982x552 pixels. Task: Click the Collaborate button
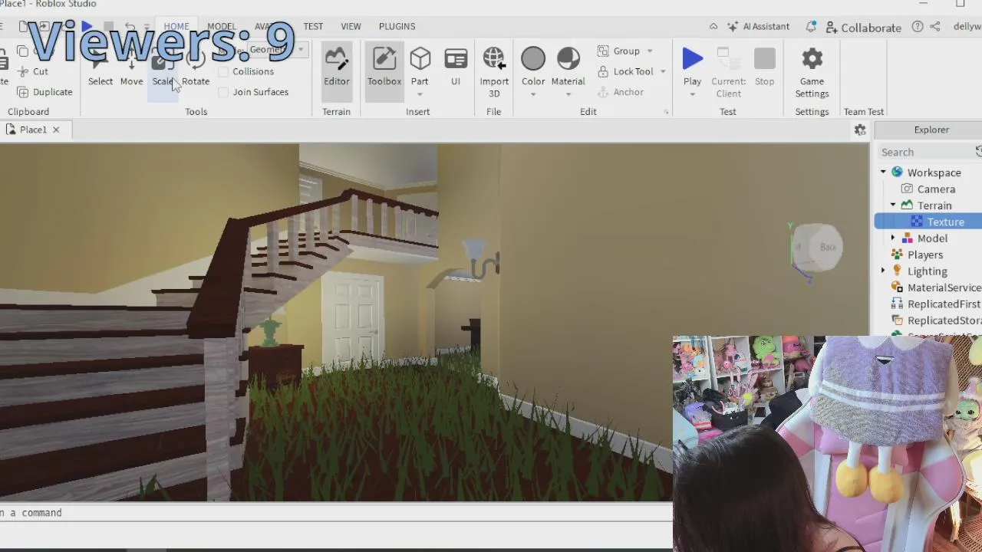[x=864, y=27]
